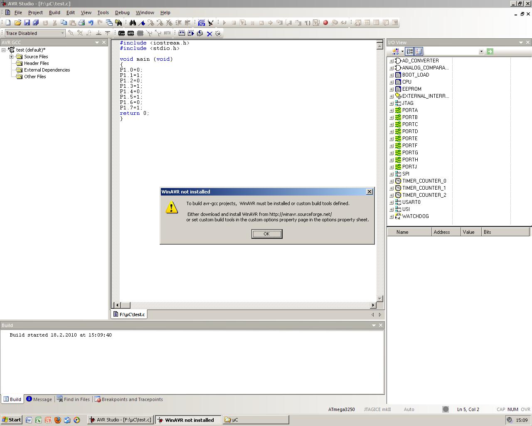
Task: Expand the PORTA node in I/O View
Action: point(392,110)
